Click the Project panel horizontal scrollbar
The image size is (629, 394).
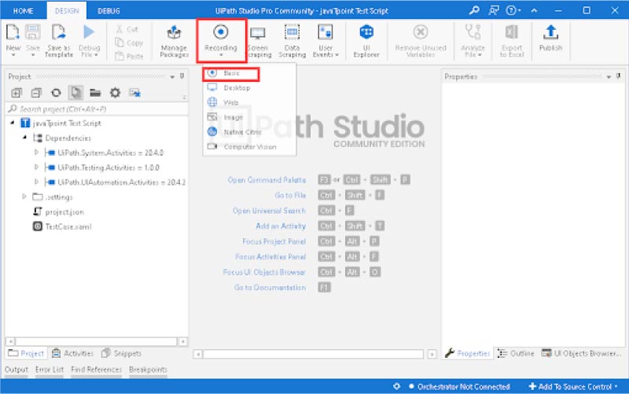point(96,342)
